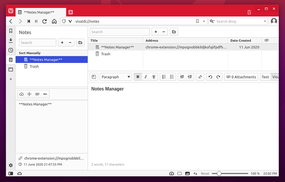Open the address bar dropdown arrow
Viewport: 285px width, 182px height.
pos(204,21)
